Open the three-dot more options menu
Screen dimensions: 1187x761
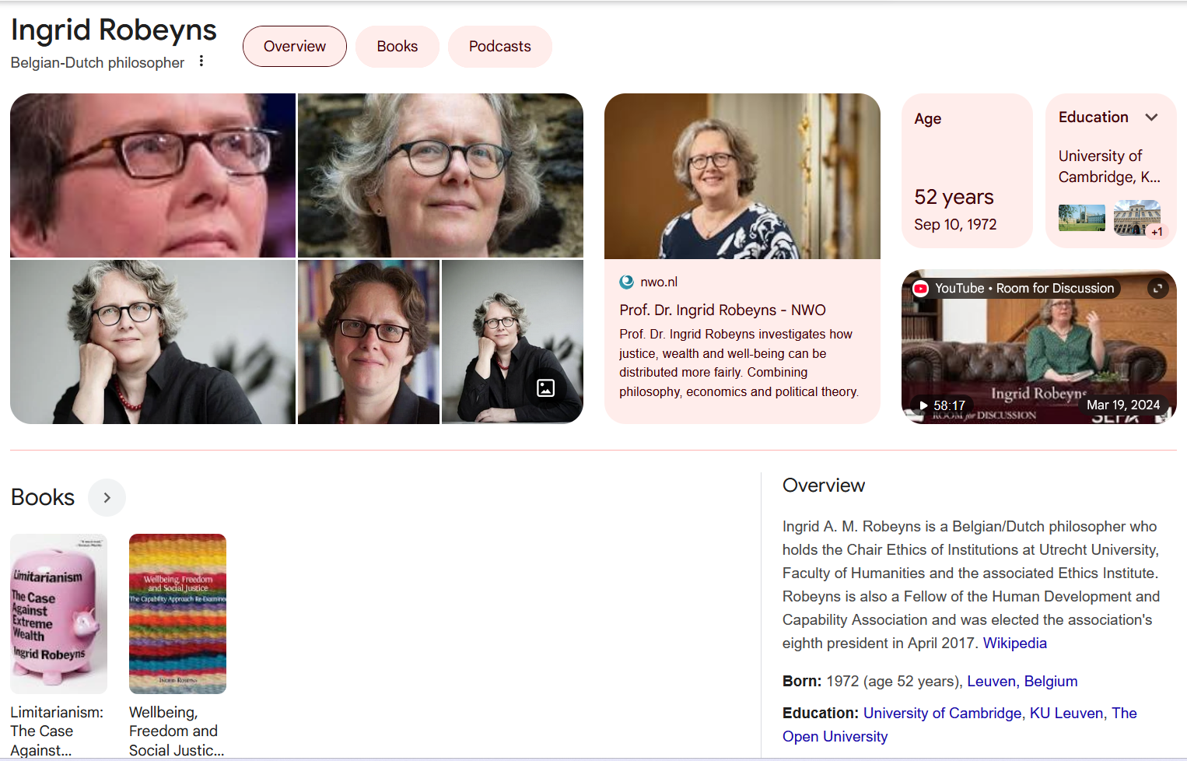(201, 61)
